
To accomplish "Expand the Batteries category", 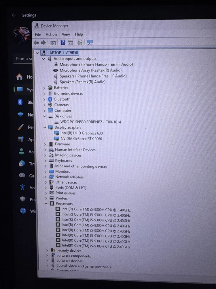I will point(44,88).
